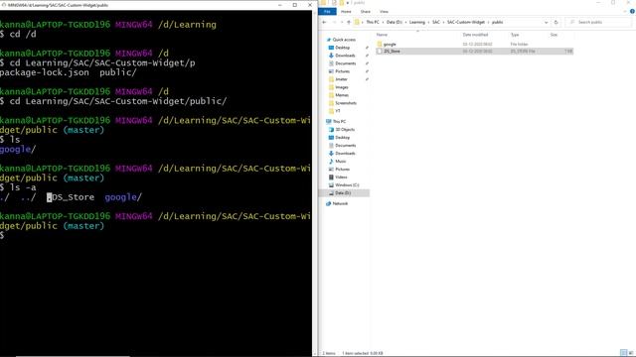Image resolution: width=636 pixels, height=357 pixels.
Task: Click the .DS_Store text in terminal output
Action: (x=71, y=197)
